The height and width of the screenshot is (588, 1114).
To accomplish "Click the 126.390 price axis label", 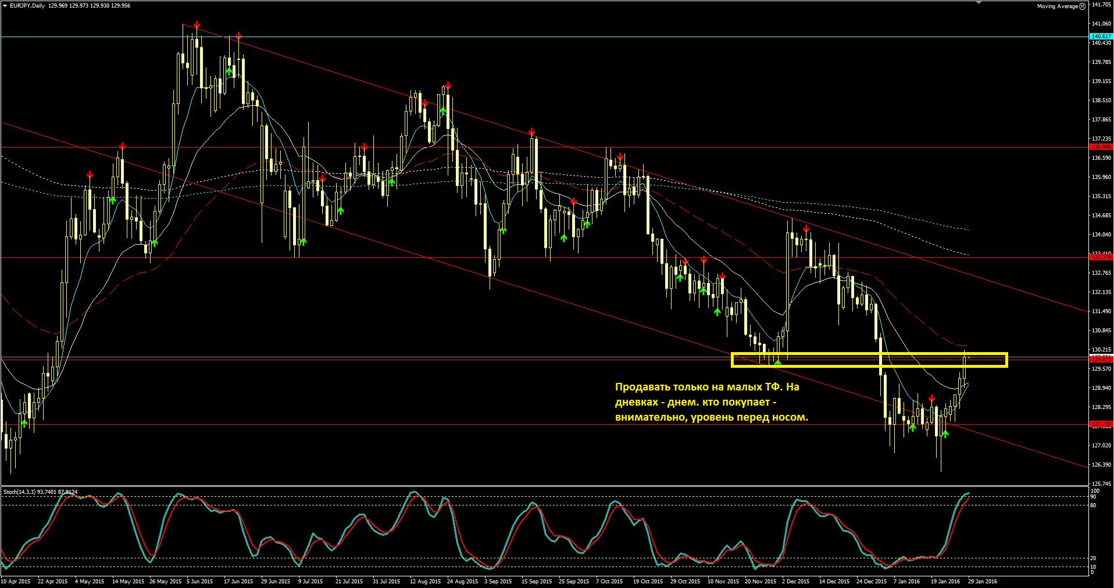I will [1101, 465].
